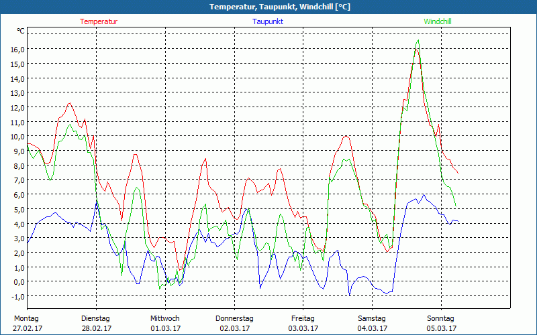This screenshot has width=537, height=335.
Task: Click the highest peak of the green Windchill curve
Action: (418, 41)
